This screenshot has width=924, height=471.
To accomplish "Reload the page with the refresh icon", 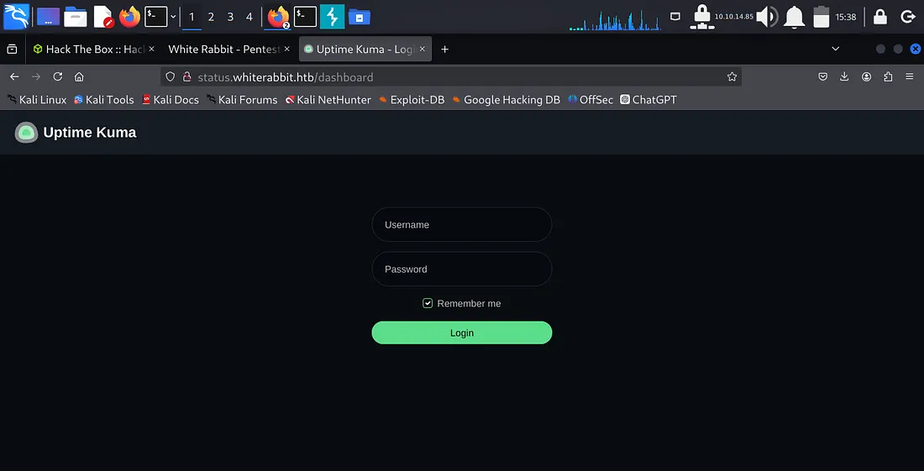I will [x=58, y=76].
